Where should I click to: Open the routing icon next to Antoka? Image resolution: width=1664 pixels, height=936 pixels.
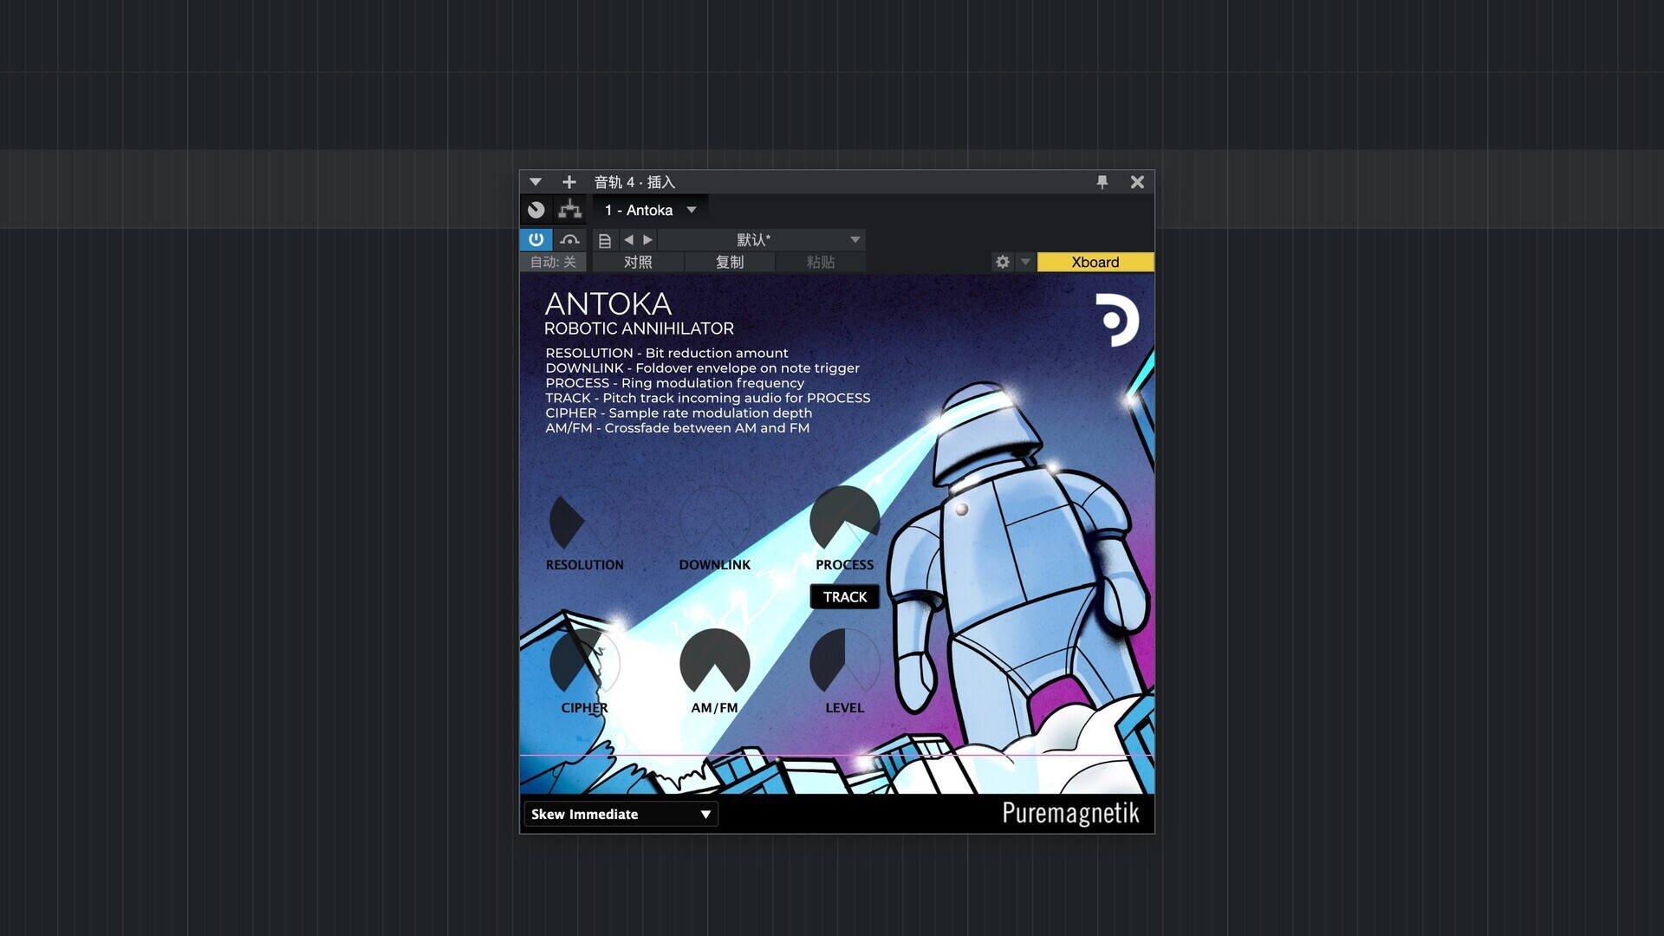tap(569, 210)
